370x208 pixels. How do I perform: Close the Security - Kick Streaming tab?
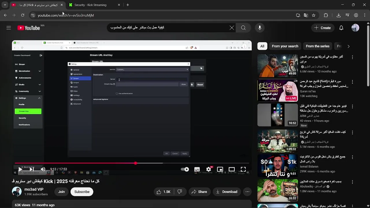tap(119, 5)
